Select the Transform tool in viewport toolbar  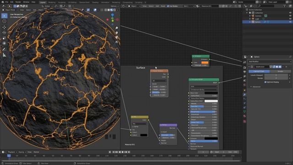(4, 43)
